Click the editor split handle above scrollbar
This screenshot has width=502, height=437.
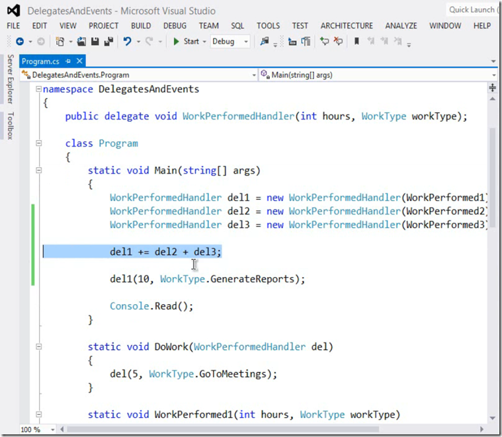pyautogui.click(x=492, y=87)
